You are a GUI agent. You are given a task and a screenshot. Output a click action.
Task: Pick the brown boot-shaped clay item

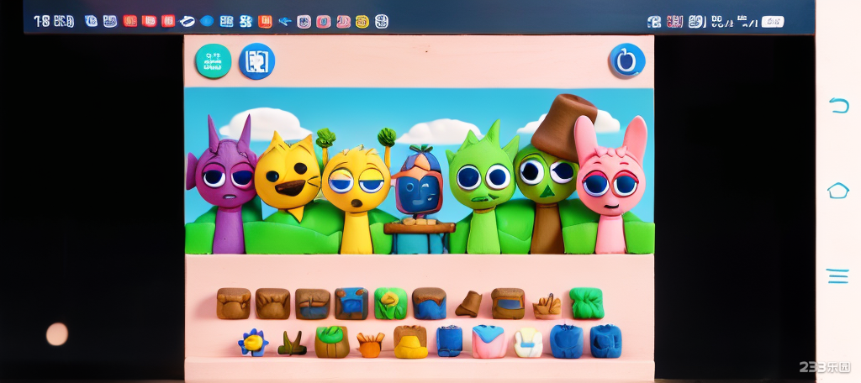(469, 304)
